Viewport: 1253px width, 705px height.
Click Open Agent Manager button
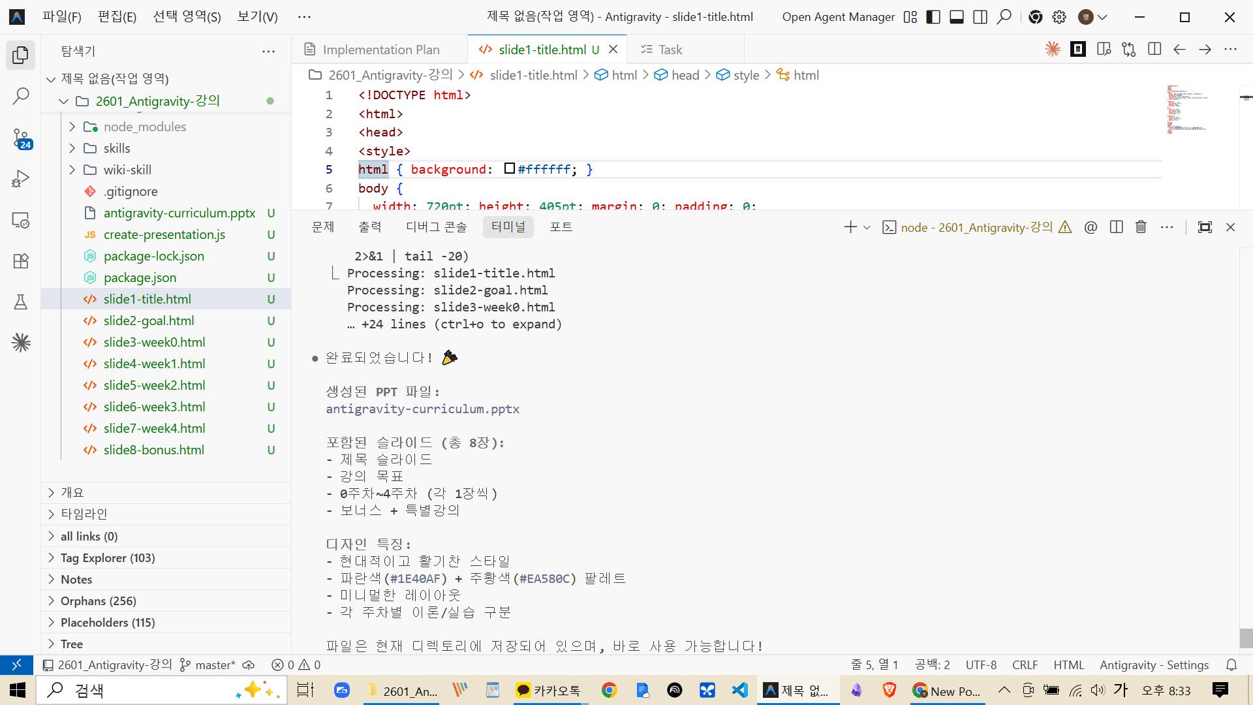point(838,17)
